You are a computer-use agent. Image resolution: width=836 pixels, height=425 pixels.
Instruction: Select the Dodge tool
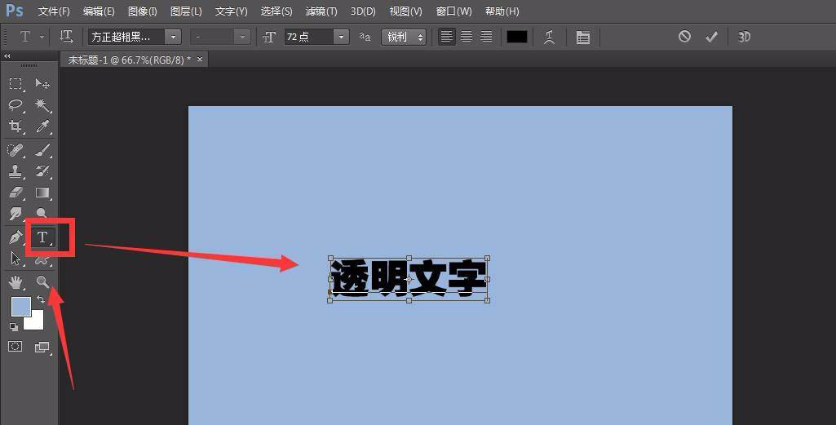click(42, 213)
